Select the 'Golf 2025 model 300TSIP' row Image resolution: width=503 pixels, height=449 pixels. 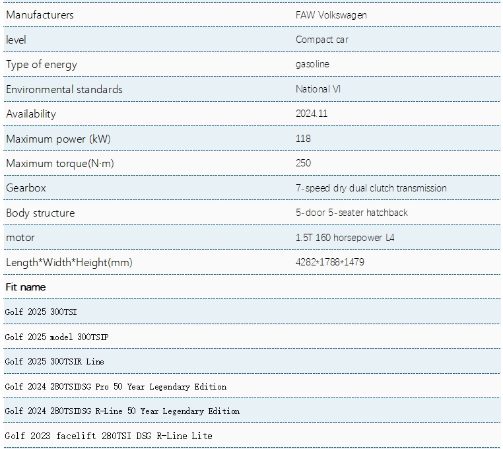pos(251,337)
